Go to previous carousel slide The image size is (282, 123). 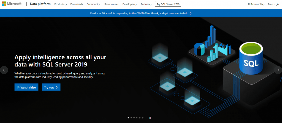pyautogui.click(x=4, y=70)
